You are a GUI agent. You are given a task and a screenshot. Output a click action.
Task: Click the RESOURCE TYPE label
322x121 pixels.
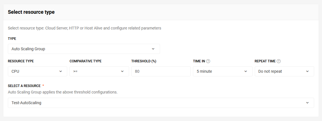[x=21, y=61]
